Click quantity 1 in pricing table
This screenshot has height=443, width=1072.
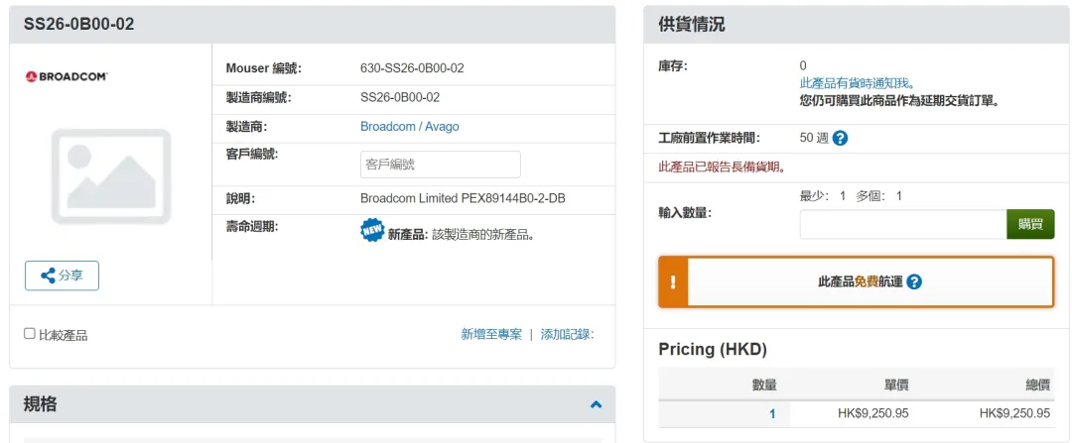tap(771, 413)
